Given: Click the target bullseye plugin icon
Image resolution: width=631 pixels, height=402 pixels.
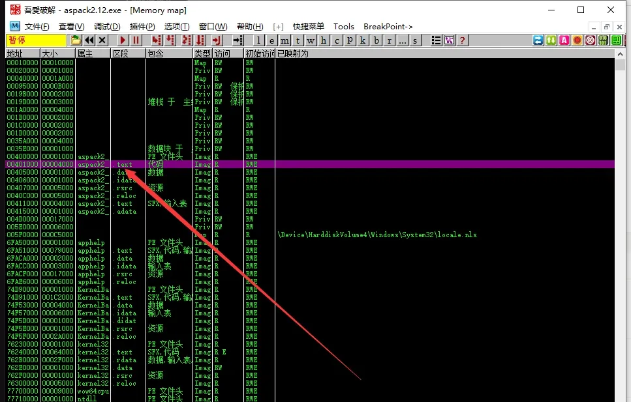Looking at the screenshot, I should click(591, 40).
